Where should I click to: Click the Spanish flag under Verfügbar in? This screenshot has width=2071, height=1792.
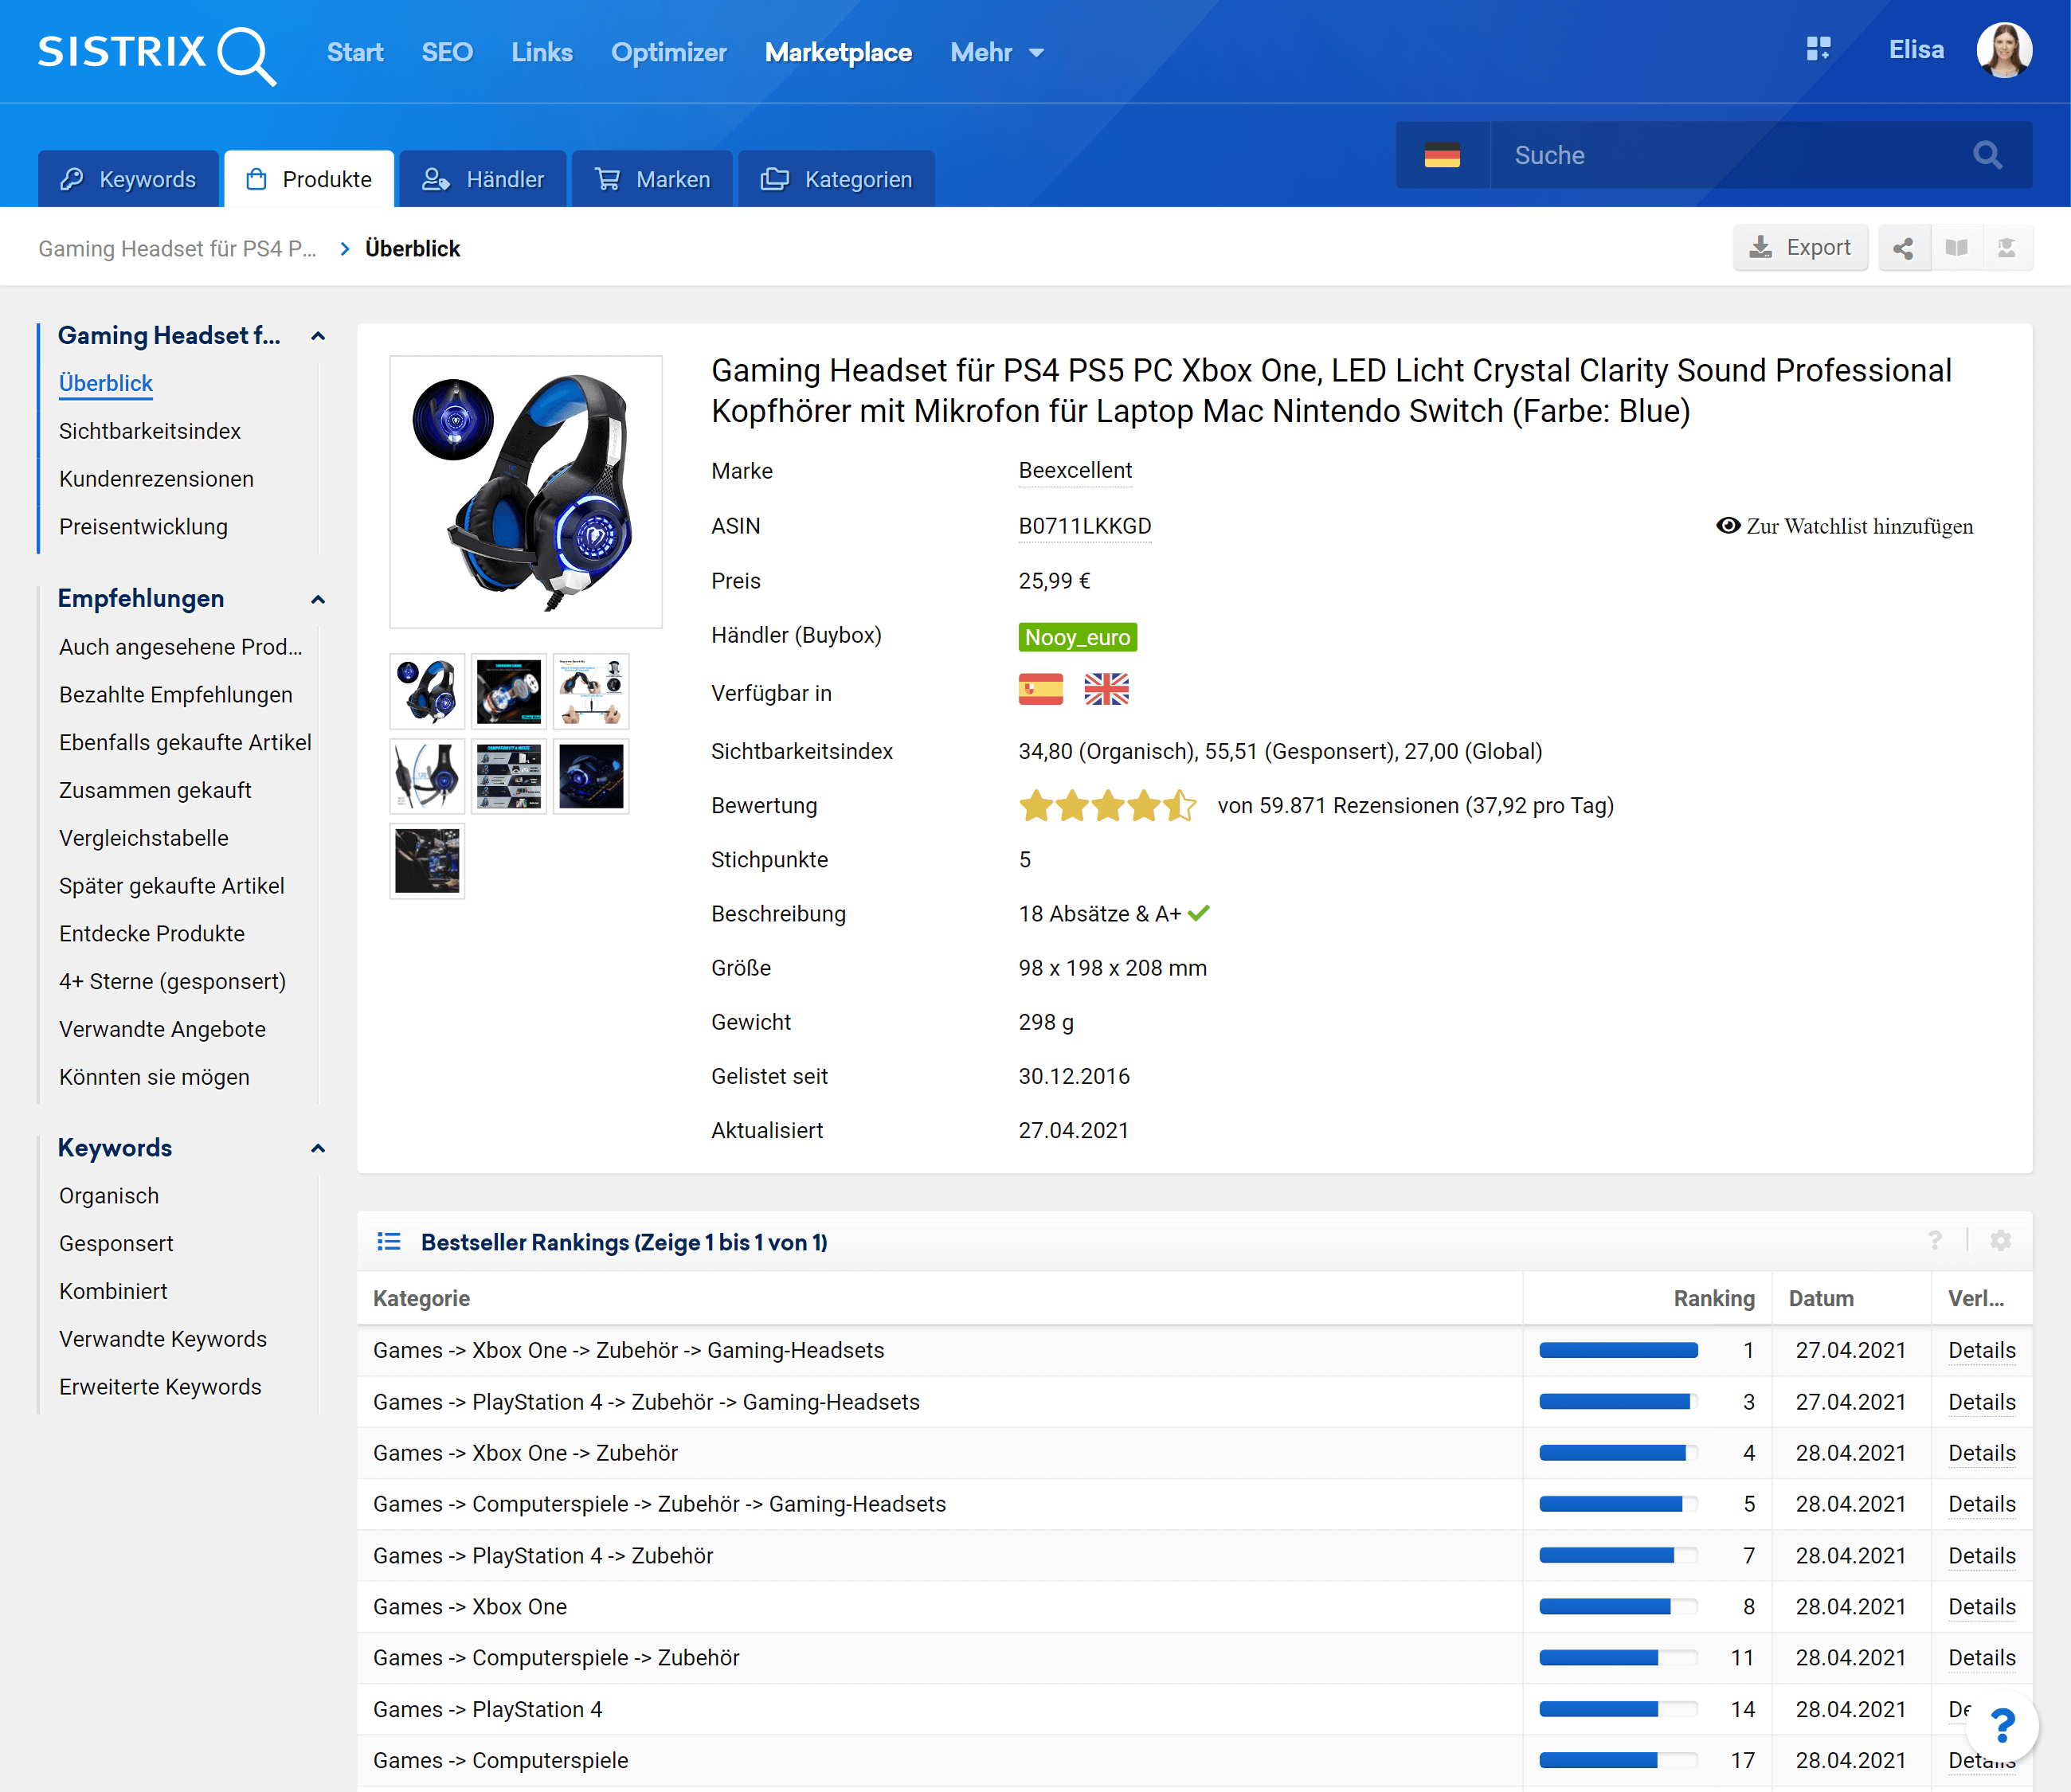pos(1040,690)
